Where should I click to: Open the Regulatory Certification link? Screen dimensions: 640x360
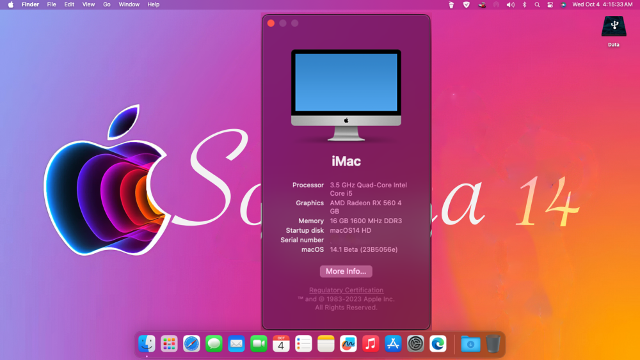(346, 290)
